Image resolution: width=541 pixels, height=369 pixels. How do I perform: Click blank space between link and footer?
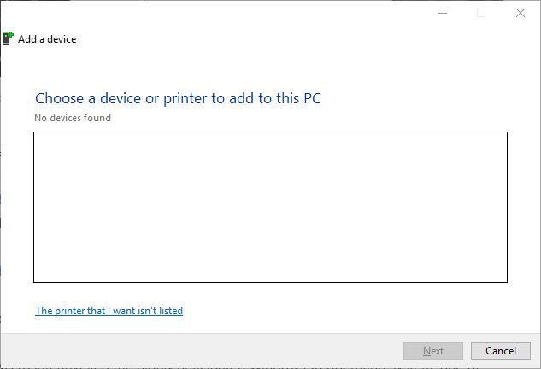click(x=270, y=325)
